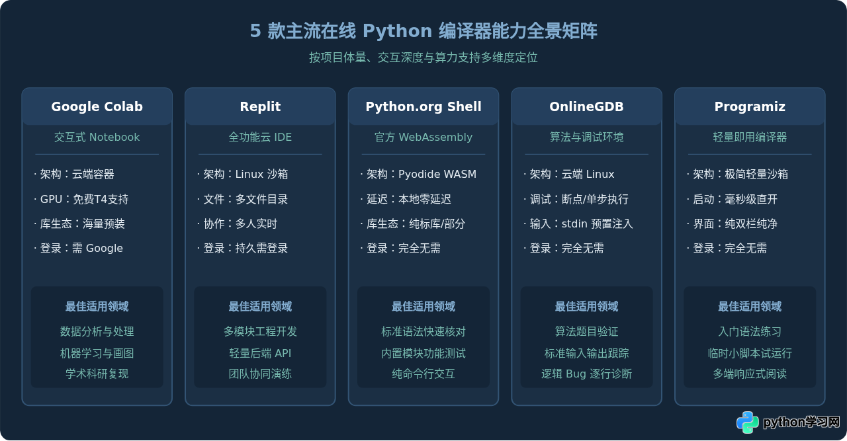This screenshot has height=441, width=847.
Task: Click the 官方 WebAssembly subtitle
Action: [423, 138]
